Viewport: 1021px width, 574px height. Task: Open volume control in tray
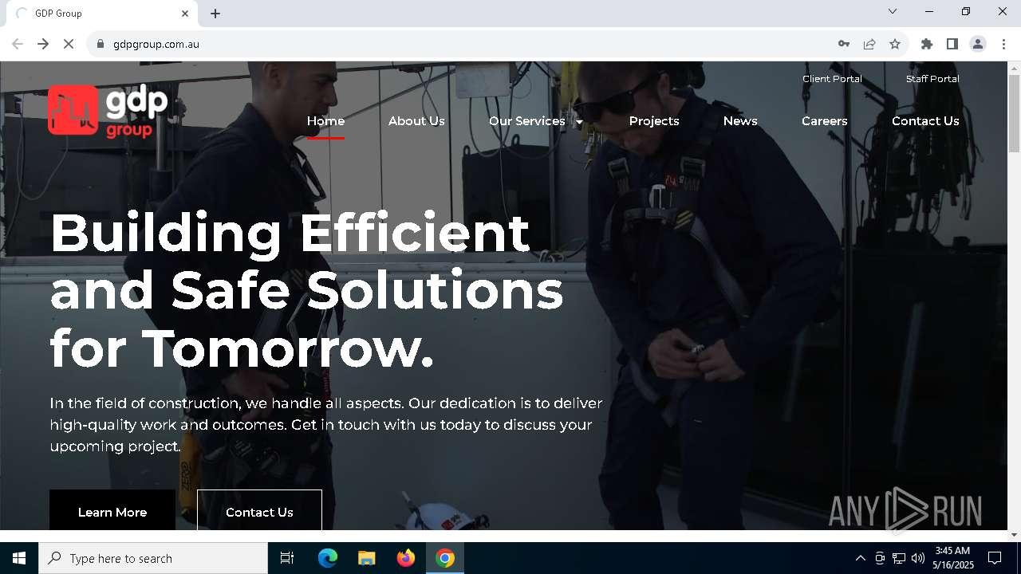(917, 558)
